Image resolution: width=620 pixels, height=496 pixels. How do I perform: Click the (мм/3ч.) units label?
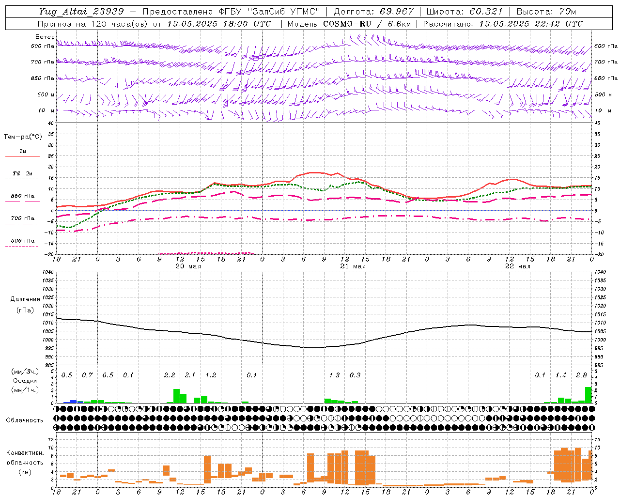pyautogui.click(x=25, y=372)
